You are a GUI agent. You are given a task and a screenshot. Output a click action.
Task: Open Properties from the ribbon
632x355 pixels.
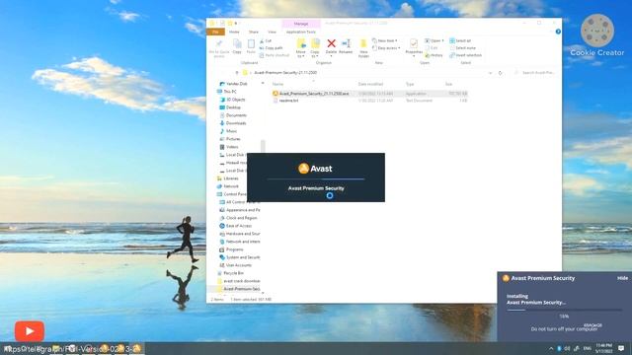coord(414,47)
